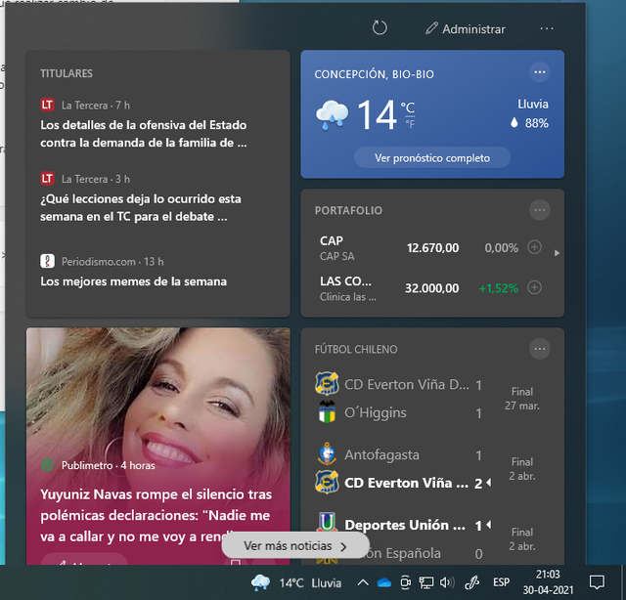The height and width of the screenshot is (600, 626).
Task: Add LAS CO... stock with its plus icon
Action: tap(535, 287)
